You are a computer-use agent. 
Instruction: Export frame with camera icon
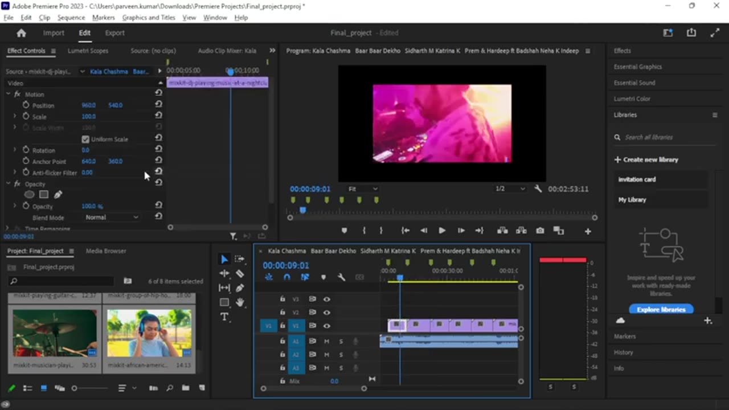540,231
